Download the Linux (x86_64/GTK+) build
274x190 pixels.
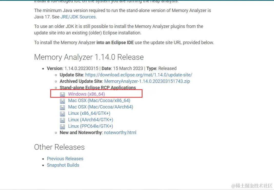[x=89, y=113]
